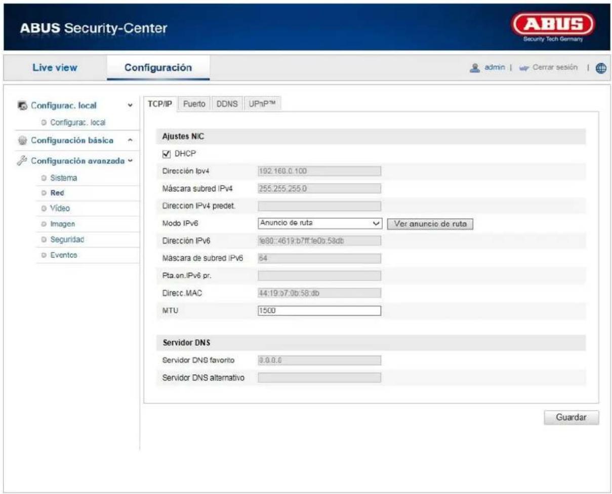This screenshot has height=494, width=612.
Task: Click the Configuración avanzada wrench icon
Action: 22,161
